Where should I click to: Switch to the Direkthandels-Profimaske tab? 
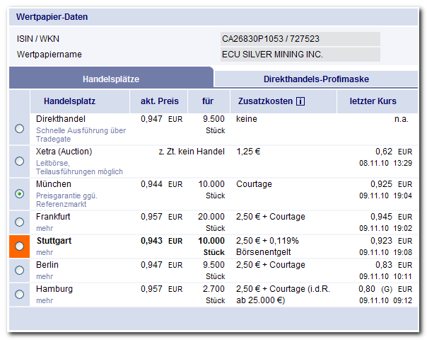click(316, 79)
